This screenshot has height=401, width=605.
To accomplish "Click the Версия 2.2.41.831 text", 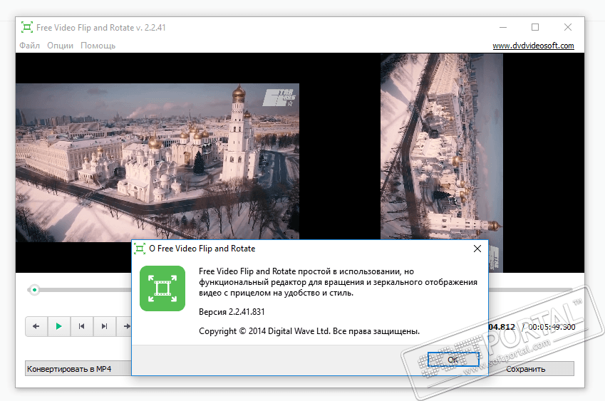I will tap(232, 312).
